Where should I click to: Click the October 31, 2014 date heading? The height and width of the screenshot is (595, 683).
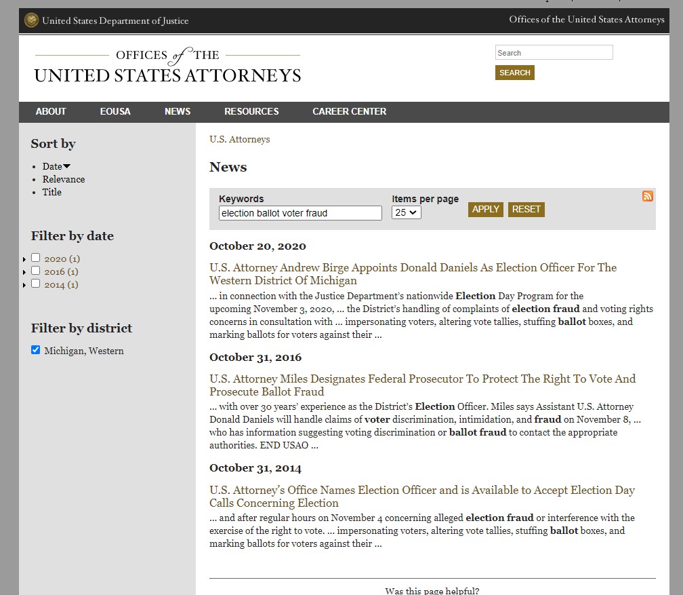pyautogui.click(x=255, y=468)
